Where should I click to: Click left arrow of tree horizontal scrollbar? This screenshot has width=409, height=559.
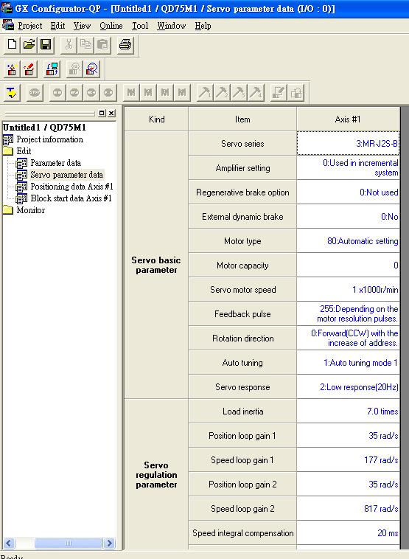9,544
